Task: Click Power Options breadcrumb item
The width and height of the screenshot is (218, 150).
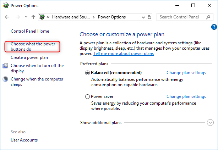Action: pos(112,17)
